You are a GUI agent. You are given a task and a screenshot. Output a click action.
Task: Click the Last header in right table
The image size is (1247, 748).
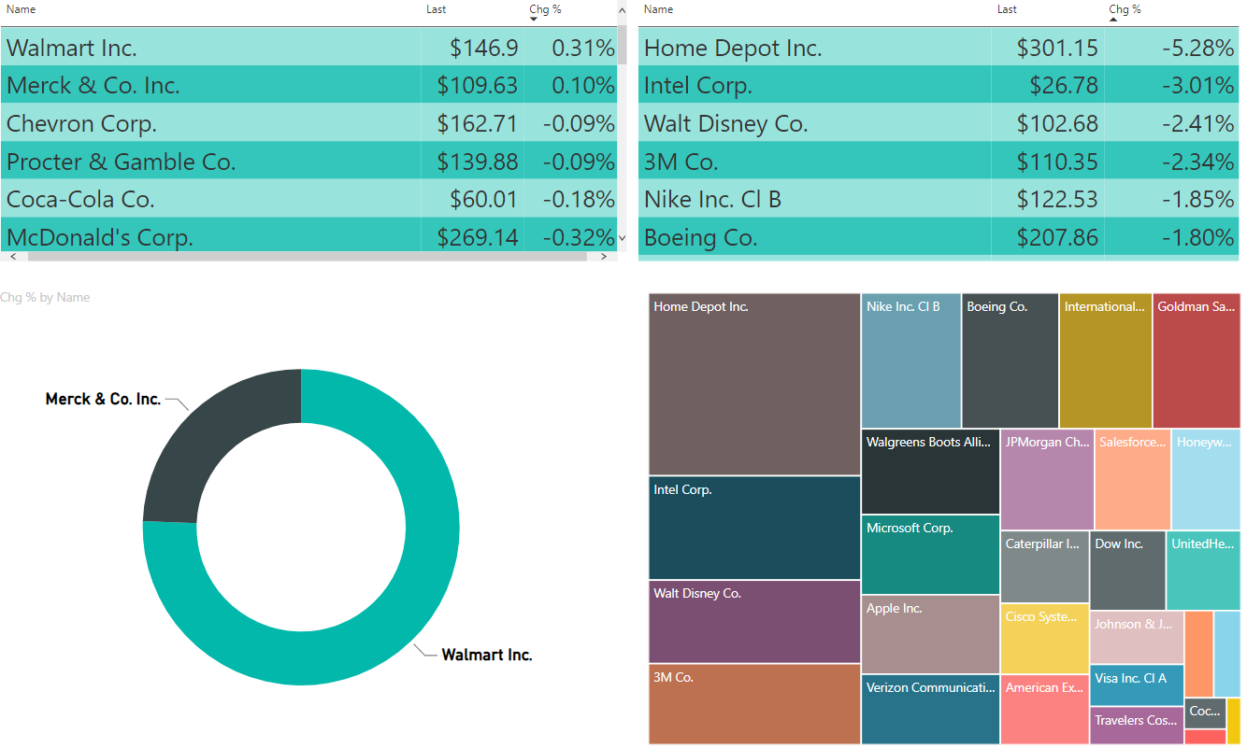1007,9
